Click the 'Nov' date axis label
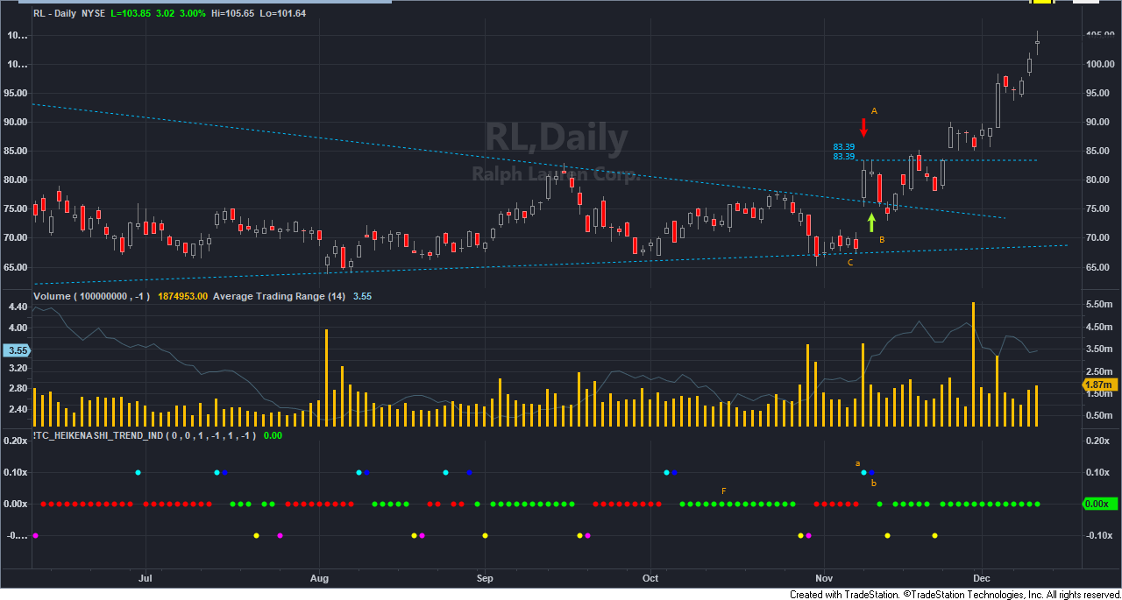The width and height of the screenshot is (1122, 600). [x=824, y=578]
